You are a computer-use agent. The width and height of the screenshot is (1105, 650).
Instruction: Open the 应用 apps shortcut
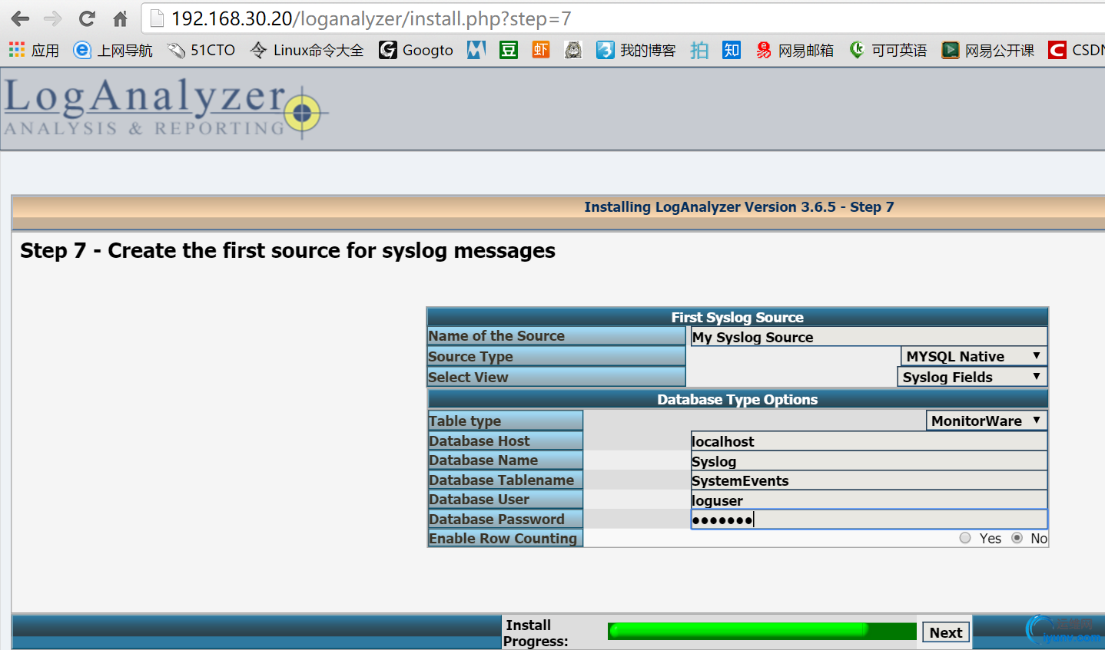point(34,51)
